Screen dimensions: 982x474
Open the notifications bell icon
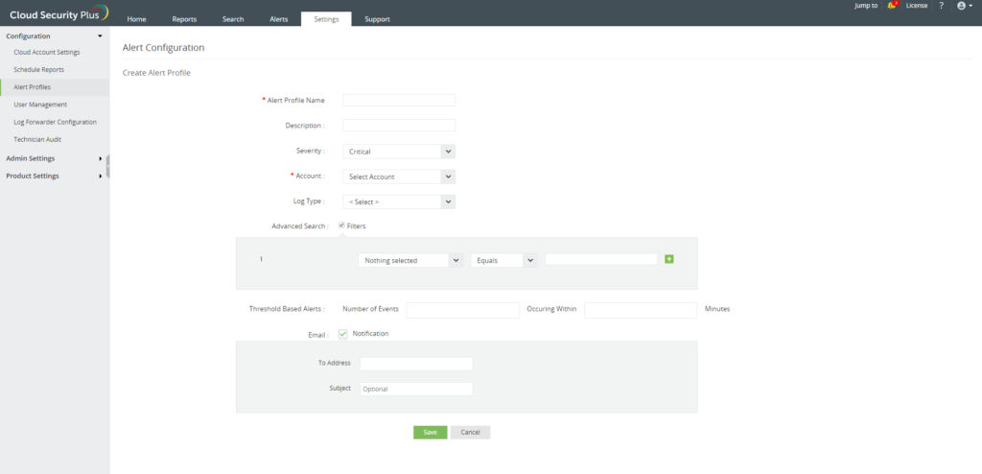click(892, 6)
